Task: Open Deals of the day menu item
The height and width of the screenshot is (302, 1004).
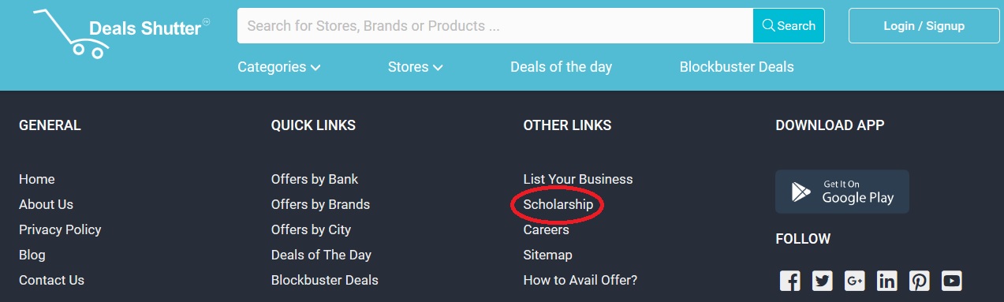Action: 561,67
